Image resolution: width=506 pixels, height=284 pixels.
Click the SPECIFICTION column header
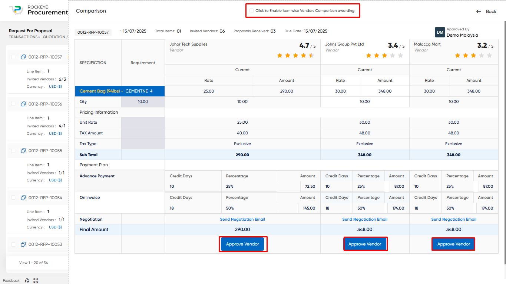point(93,63)
